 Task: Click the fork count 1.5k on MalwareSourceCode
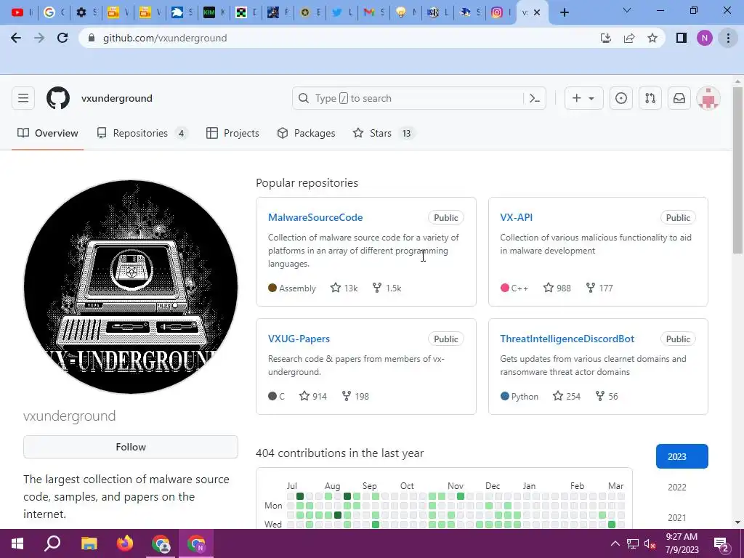pyautogui.click(x=387, y=288)
